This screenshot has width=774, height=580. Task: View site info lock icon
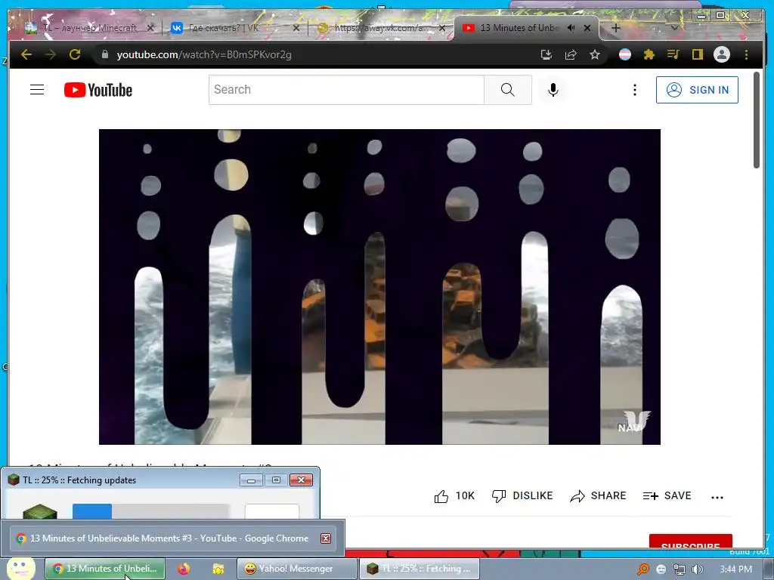tap(104, 54)
